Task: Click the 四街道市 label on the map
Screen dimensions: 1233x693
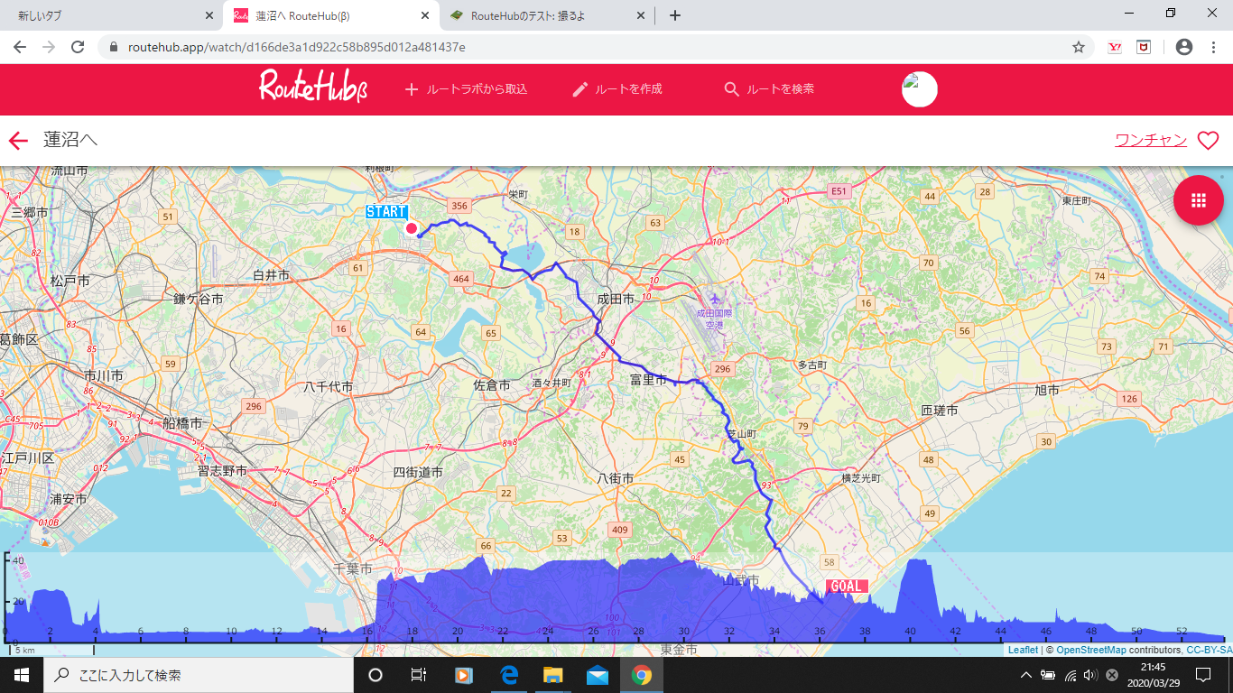Action: (418, 472)
